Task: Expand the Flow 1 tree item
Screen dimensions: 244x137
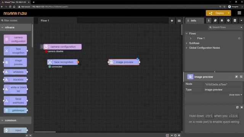Action: [191, 38]
